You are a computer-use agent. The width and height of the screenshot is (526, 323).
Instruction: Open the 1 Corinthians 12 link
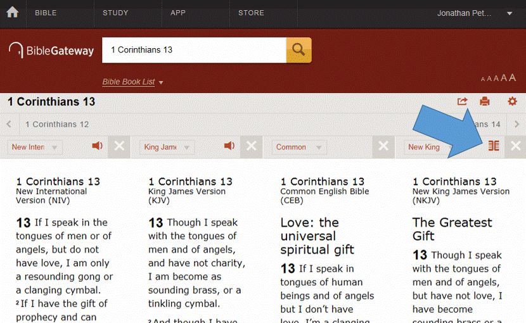(x=57, y=124)
